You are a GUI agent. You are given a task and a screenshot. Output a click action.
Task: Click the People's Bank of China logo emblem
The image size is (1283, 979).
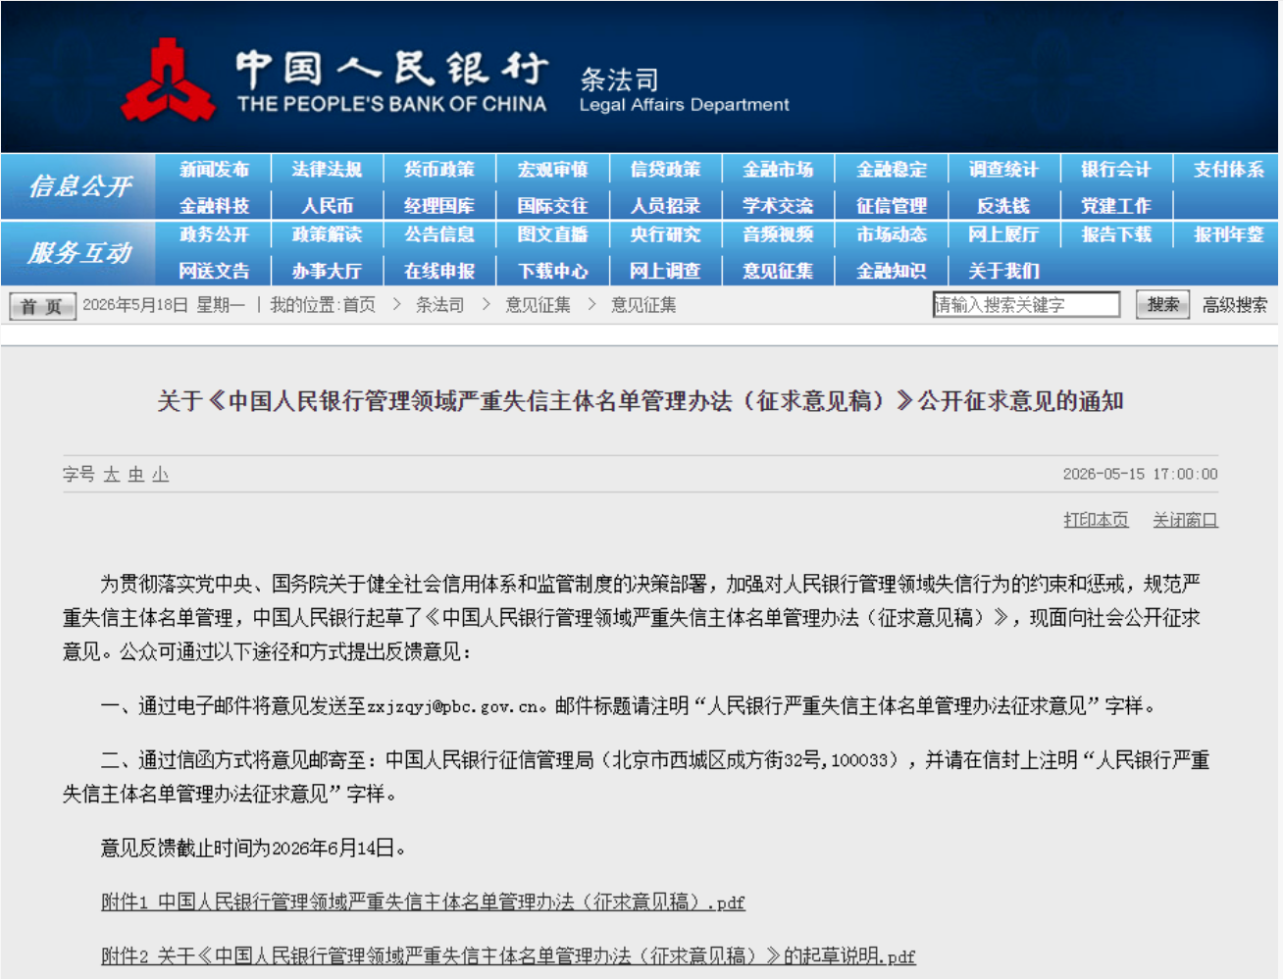pyautogui.click(x=168, y=79)
